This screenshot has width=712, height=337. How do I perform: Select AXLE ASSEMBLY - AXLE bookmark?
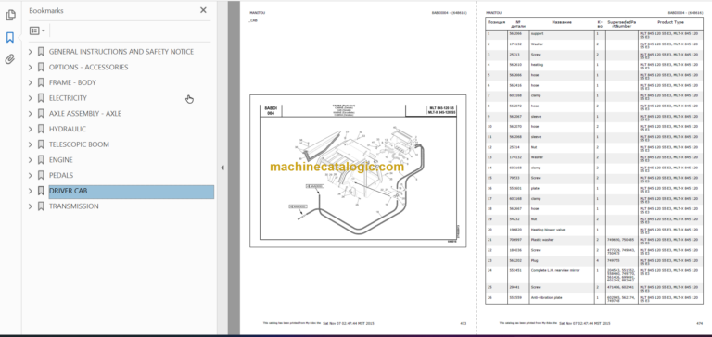tap(85, 113)
